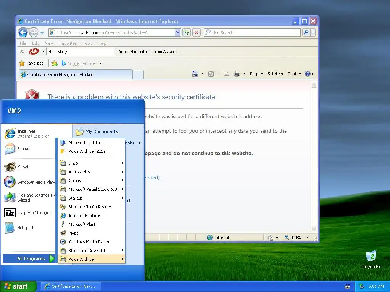Expand the 7-Zip programs folder
Screen dimensions: 390x292
point(91,163)
